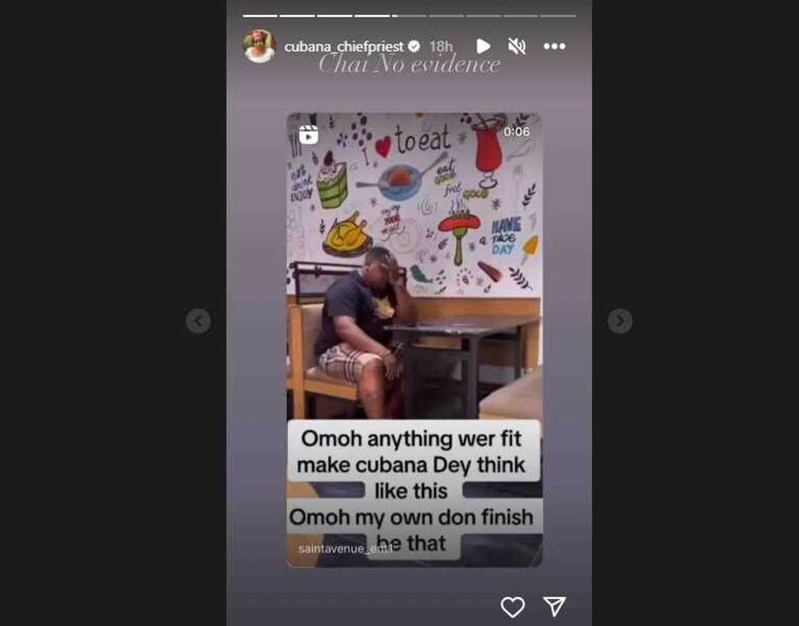Click the 0:06 reel duration label

click(516, 132)
